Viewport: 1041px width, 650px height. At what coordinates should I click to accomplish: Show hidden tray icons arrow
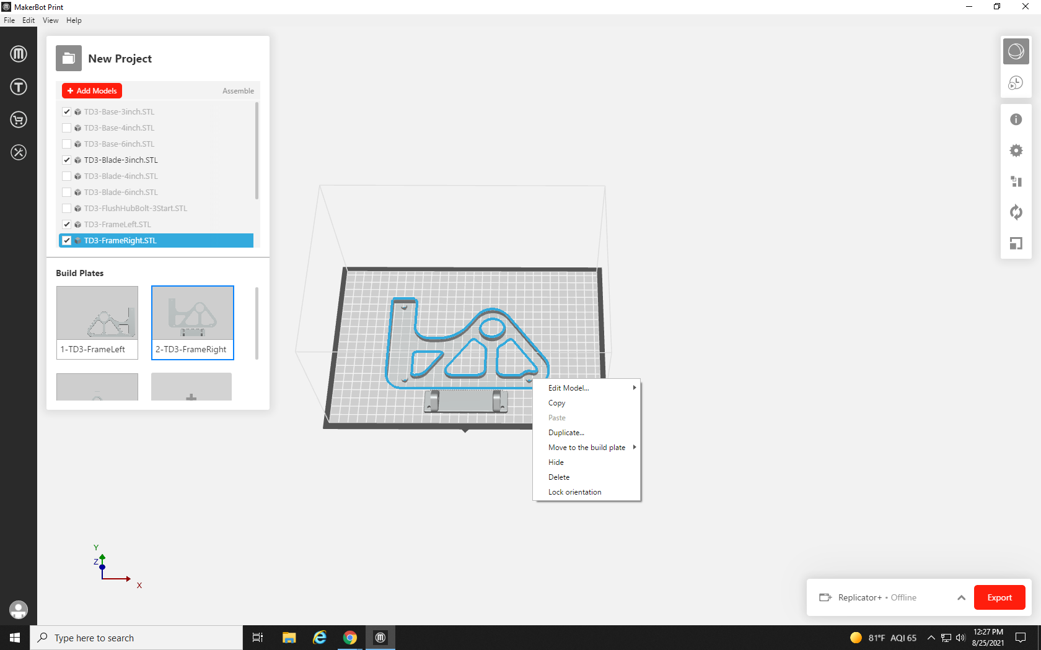(931, 638)
